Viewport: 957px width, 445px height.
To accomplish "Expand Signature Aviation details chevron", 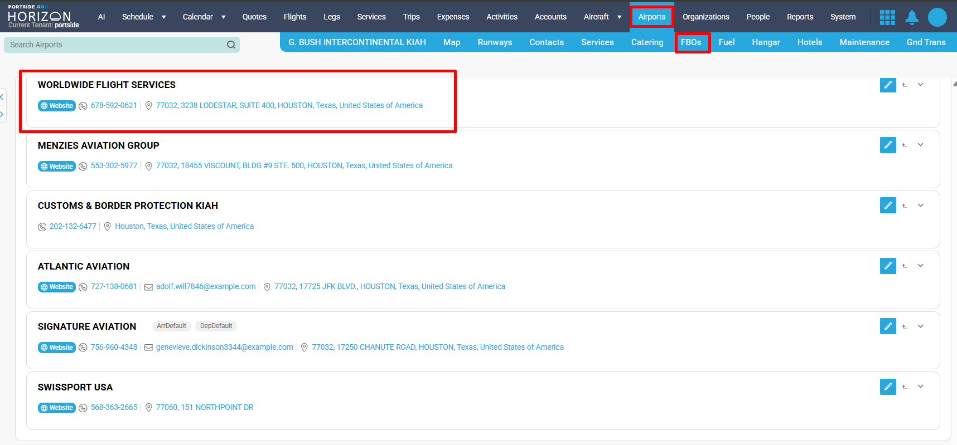I will [921, 326].
